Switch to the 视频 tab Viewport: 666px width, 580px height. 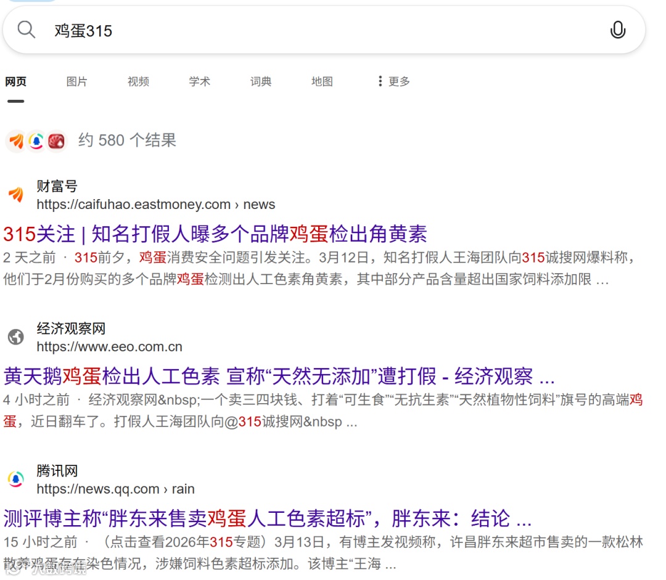(x=139, y=81)
